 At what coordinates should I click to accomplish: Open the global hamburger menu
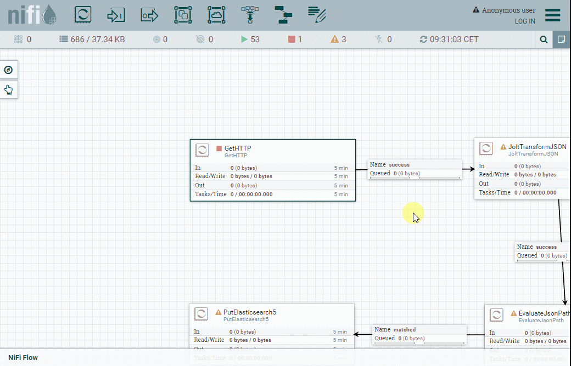tap(552, 15)
